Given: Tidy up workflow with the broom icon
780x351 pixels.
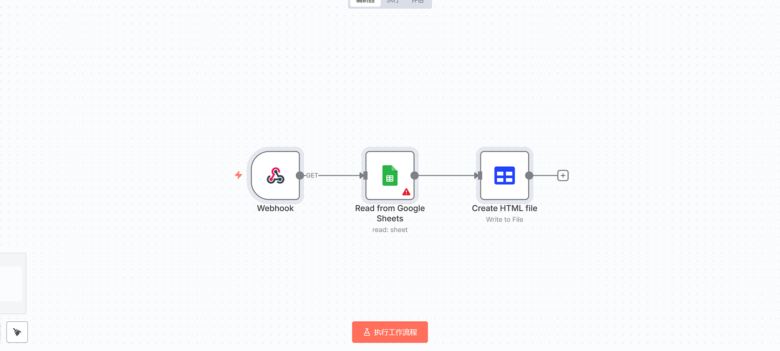Looking at the screenshot, I should click(17, 332).
